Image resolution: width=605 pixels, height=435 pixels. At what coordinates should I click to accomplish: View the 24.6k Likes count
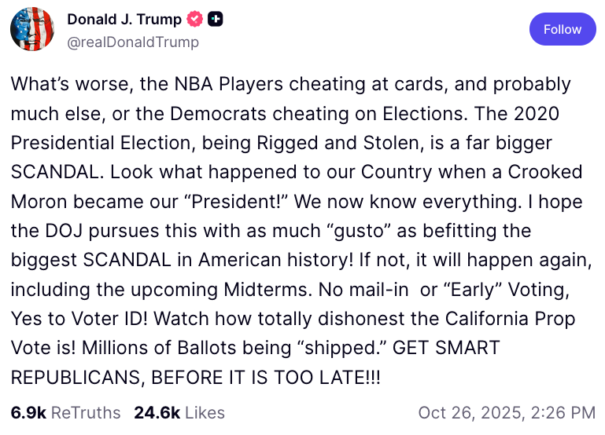coord(156,412)
